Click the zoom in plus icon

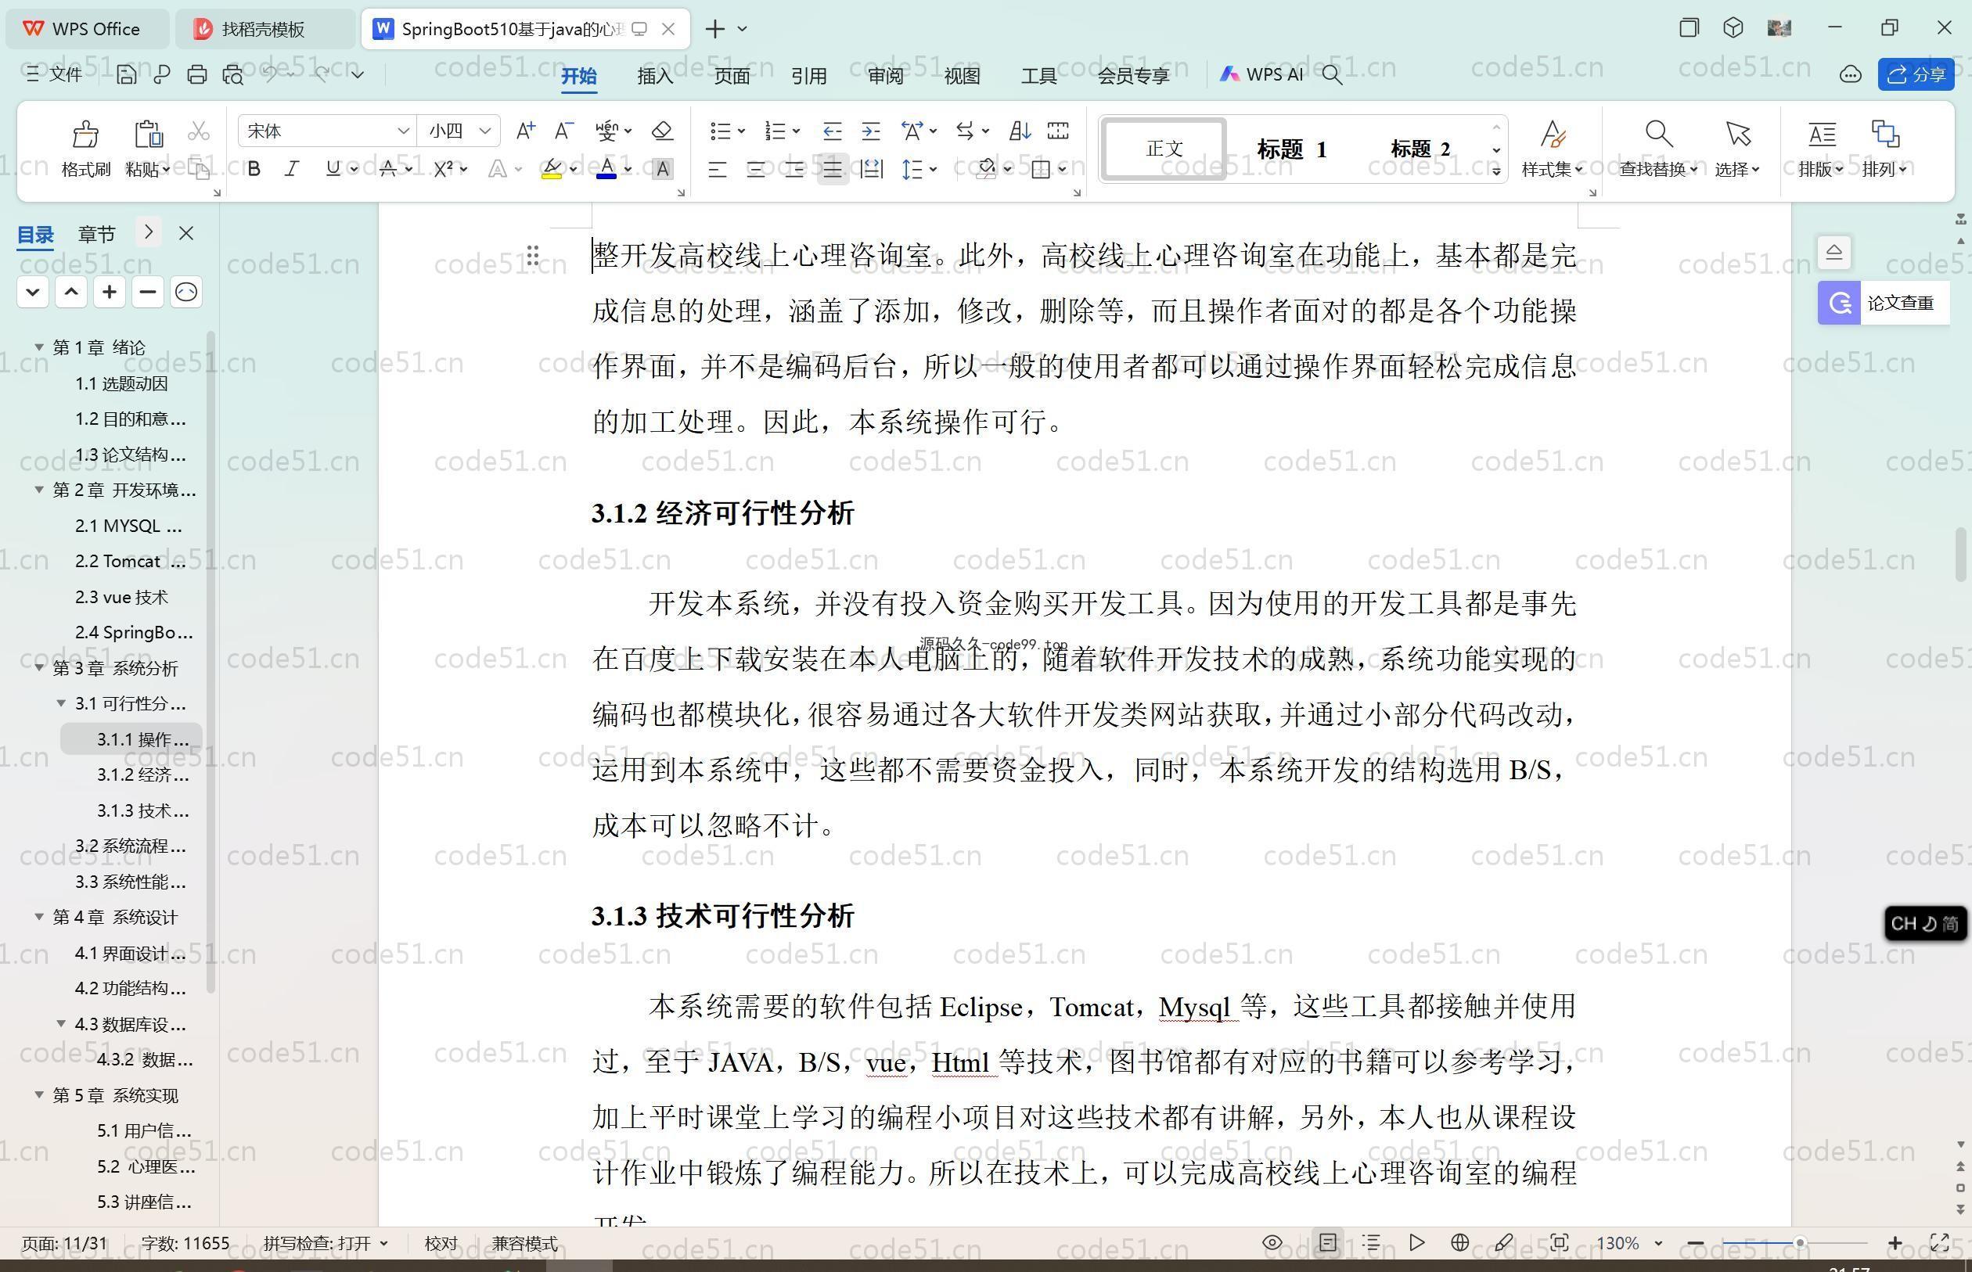(x=1895, y=1242)
